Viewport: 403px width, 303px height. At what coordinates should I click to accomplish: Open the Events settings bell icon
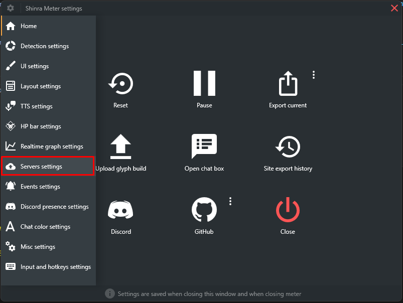pyautogui.click(x=10, y=186)
